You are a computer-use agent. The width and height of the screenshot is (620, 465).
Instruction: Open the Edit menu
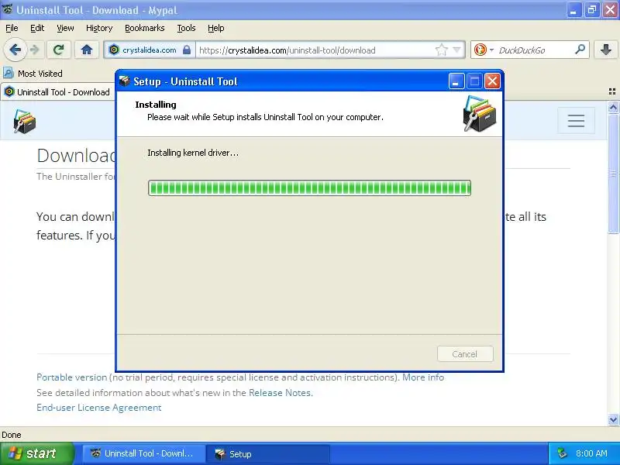(37, 28)
